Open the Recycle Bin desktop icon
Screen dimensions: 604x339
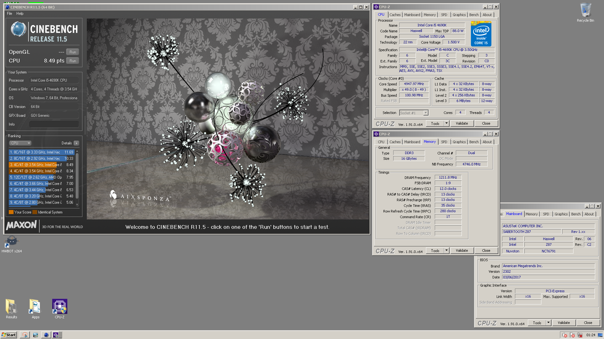tap(585, 13)
